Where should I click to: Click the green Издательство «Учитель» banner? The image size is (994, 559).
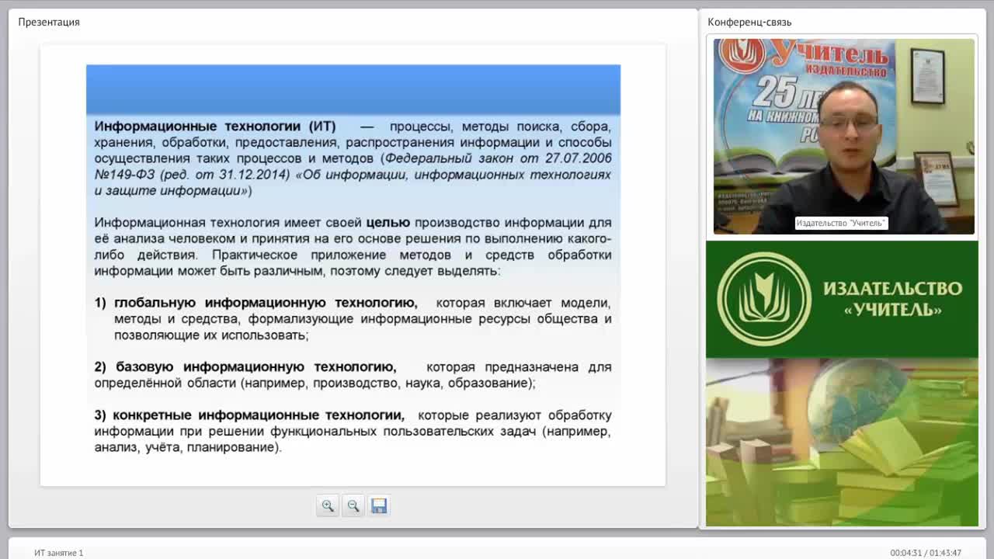pos(842,299)
